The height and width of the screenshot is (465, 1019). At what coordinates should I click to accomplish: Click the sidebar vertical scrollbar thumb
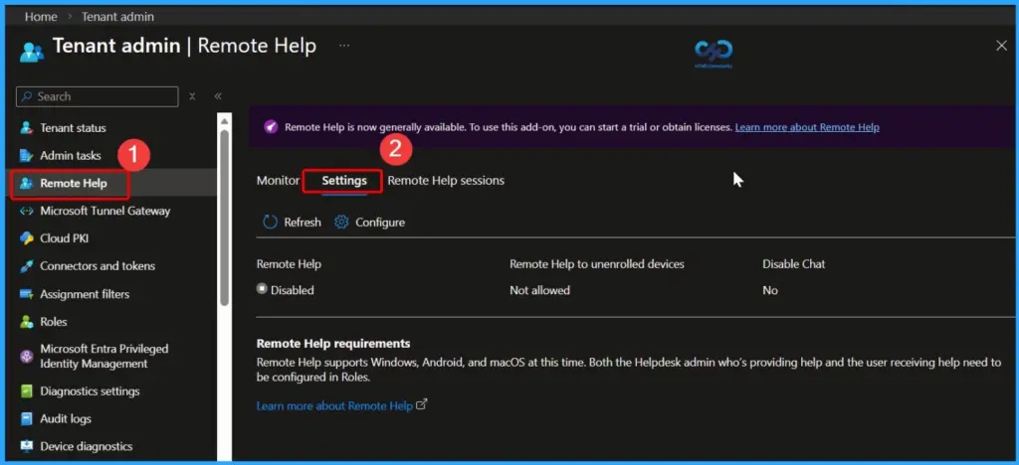pyautogui.click(x=224, y=218)
